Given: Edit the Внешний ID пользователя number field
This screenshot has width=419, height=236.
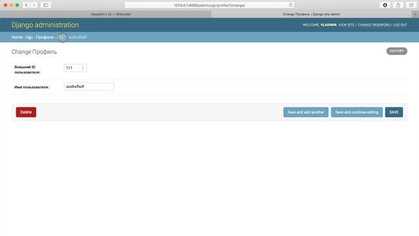Looking at the screenshot, I should click(x=75, y=68).
